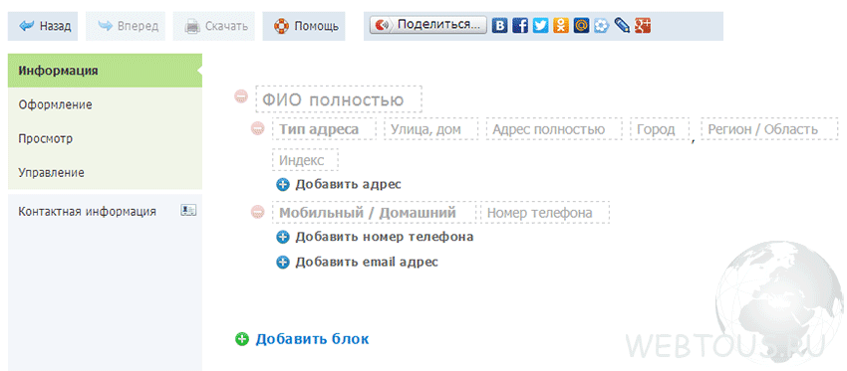Click the Добавить блок link
847x371 pixels.
coord(312,339)
